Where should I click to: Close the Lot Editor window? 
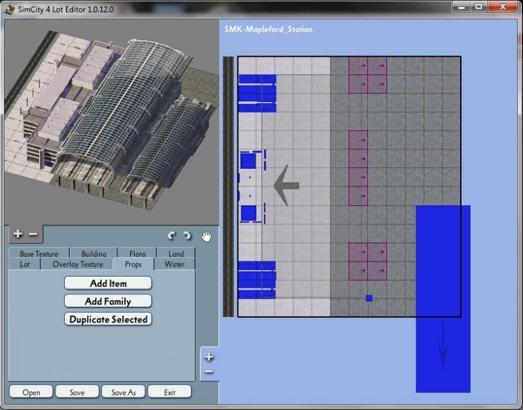tap(503, 7)
